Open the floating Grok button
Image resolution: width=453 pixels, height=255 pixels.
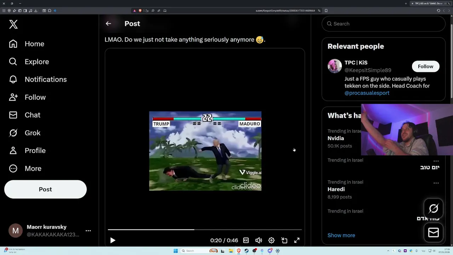pyautogui.click(x=434, y=209)
